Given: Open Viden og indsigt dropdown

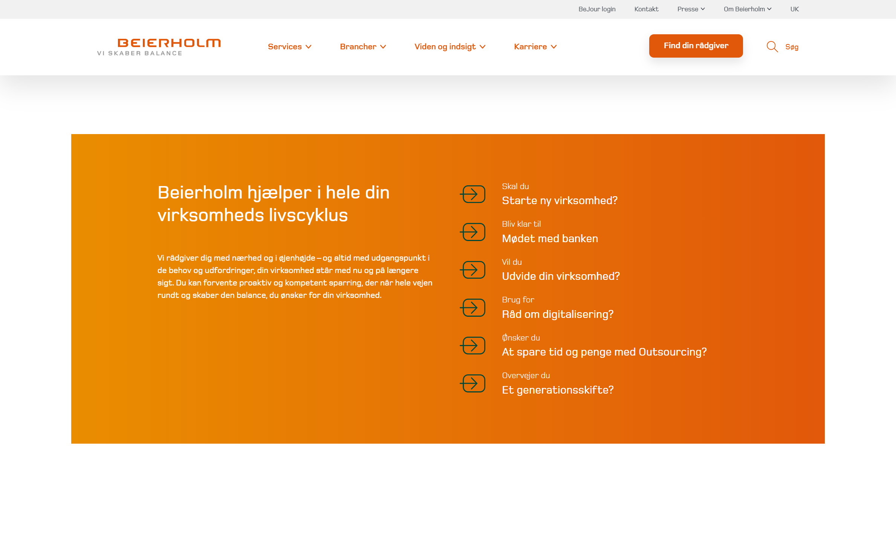Looking at the screenshot, I should tap(450, 47).
